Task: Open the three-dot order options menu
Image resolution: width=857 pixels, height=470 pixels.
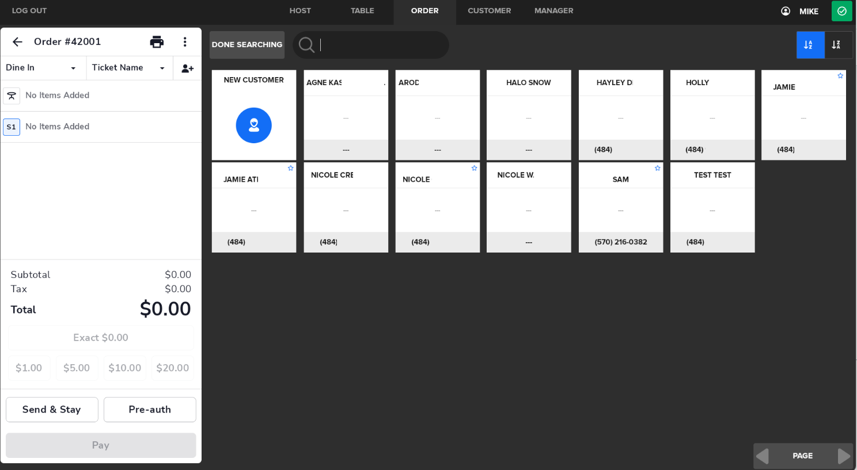Action: pos(185,42)
